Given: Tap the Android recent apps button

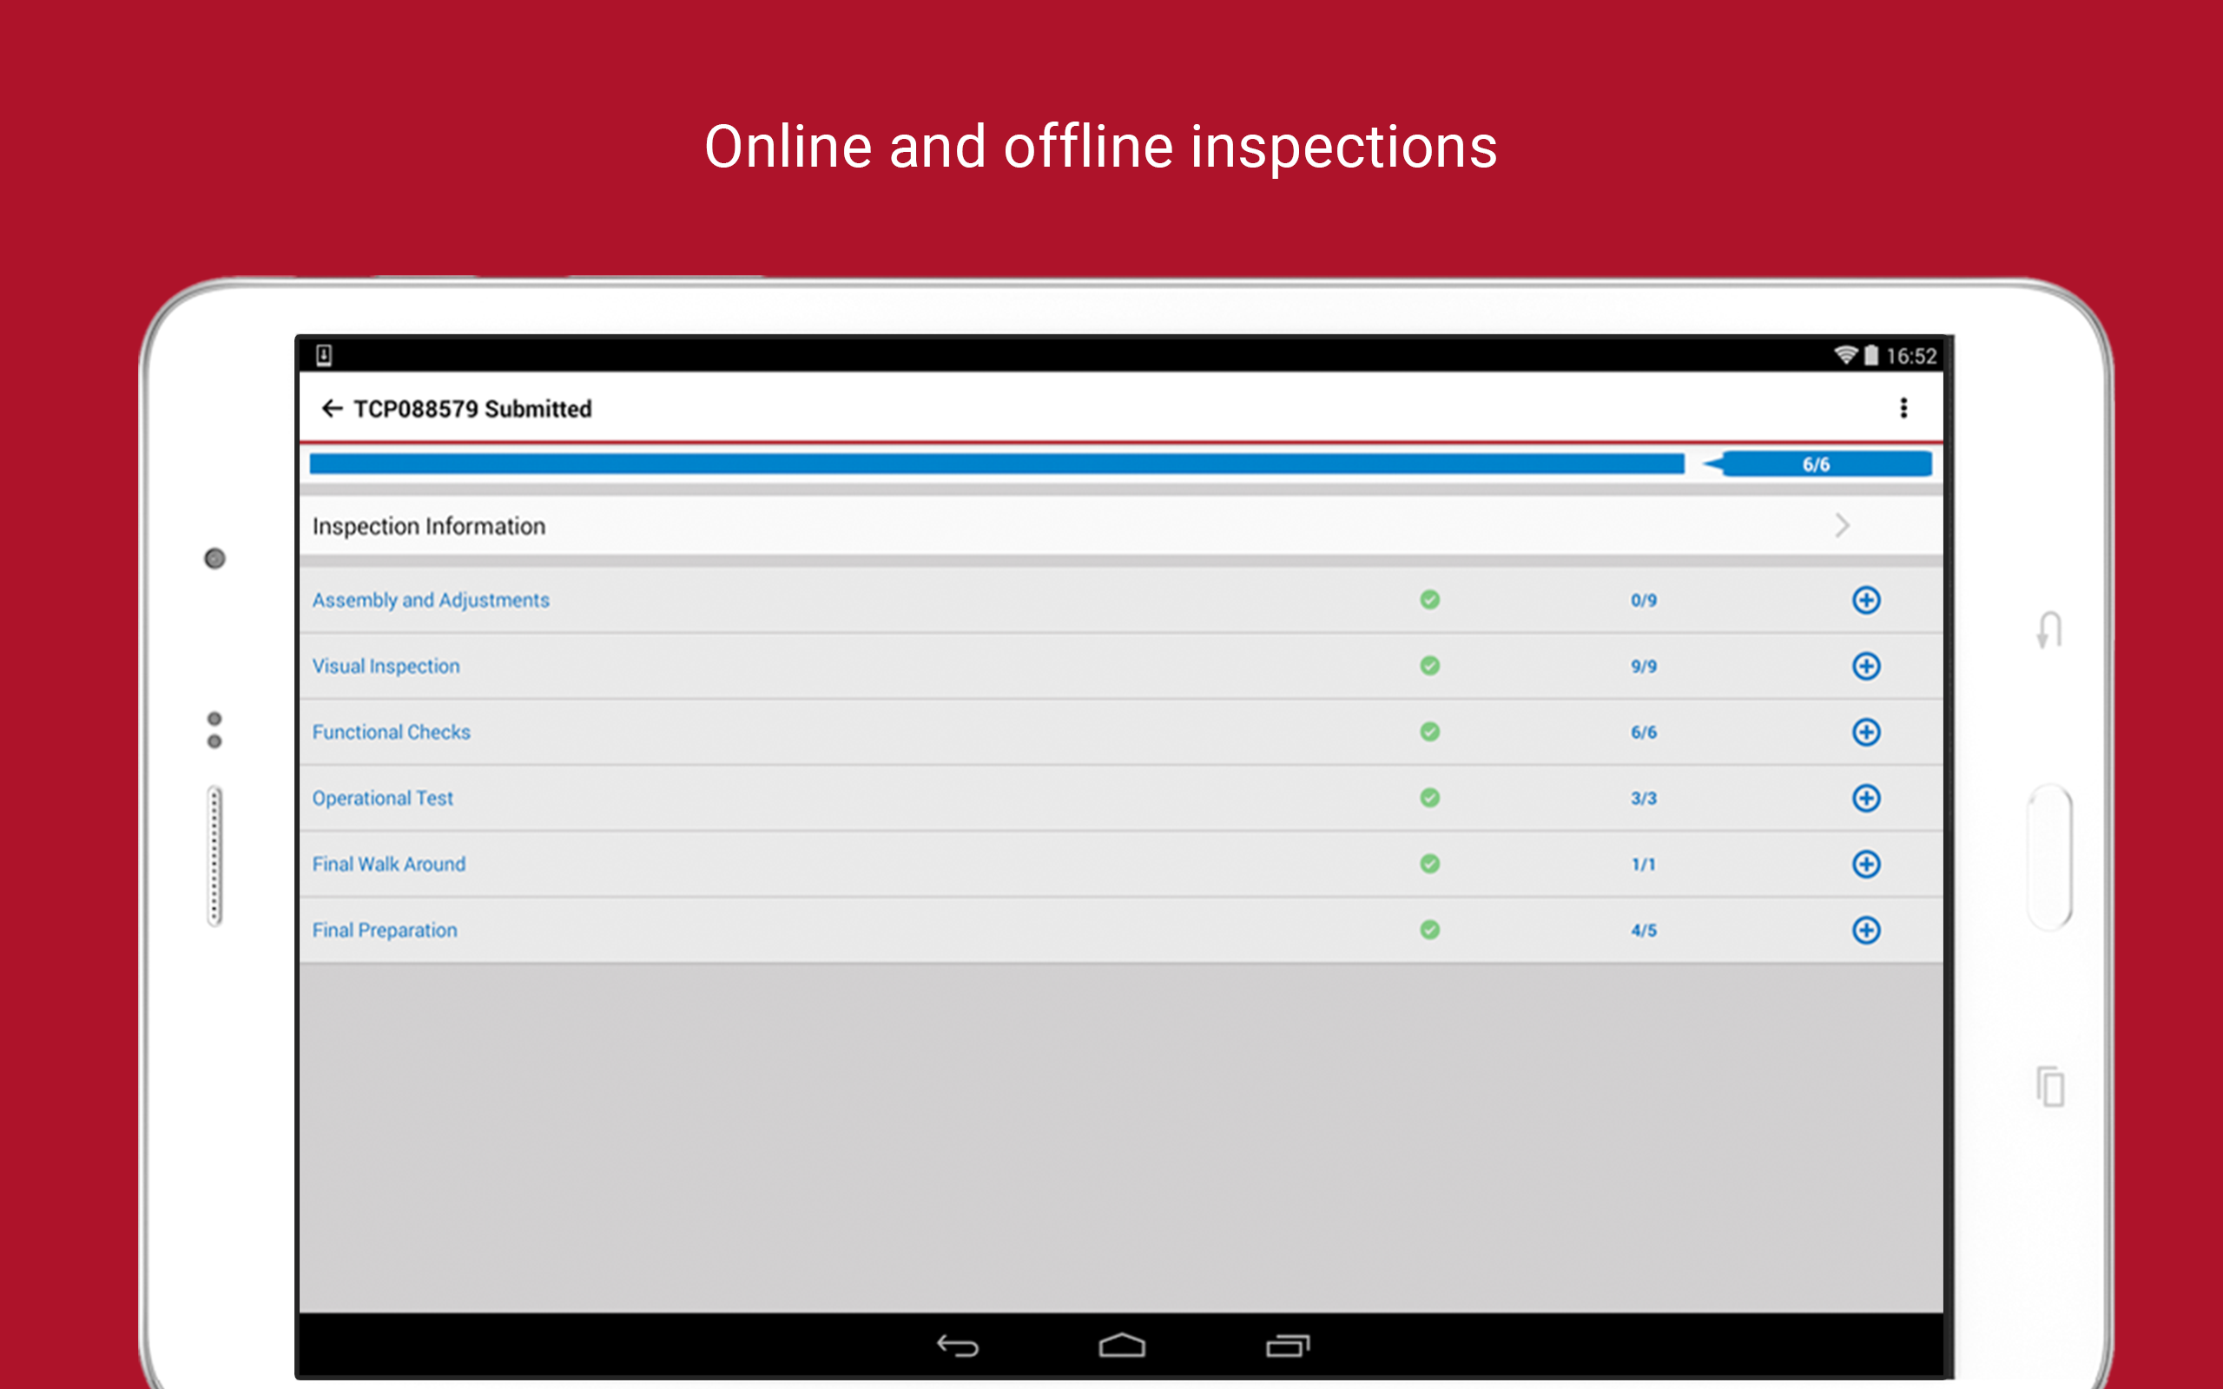Looking at the screenshot, I should [x=1288, y=1346].
